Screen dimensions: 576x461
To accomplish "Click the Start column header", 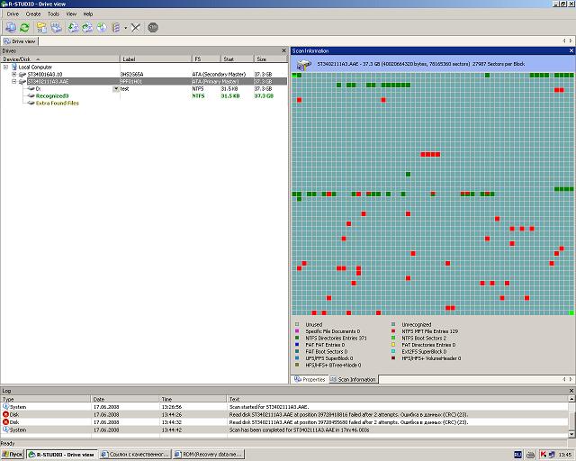I will click(x=237, y=59).
